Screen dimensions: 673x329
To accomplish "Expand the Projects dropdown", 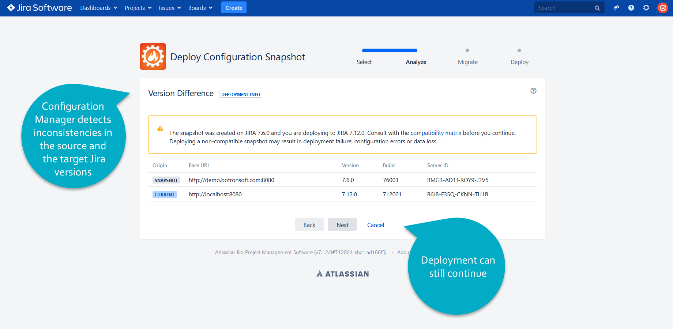I will [138, 8].
